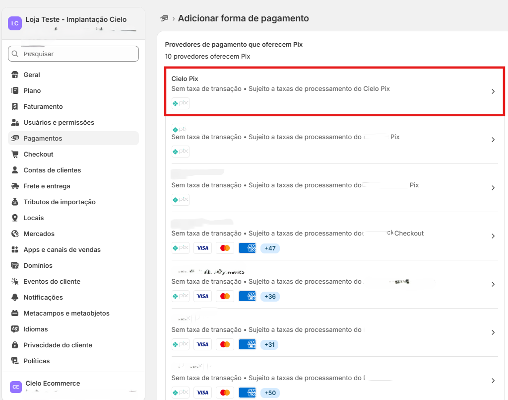This screenshot has width=508, height=400.
Task: Click the Idiomas language icon
Action: point(15,329)
